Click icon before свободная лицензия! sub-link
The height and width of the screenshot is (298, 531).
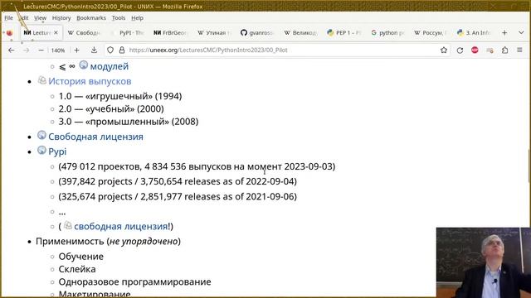point(68,225)
